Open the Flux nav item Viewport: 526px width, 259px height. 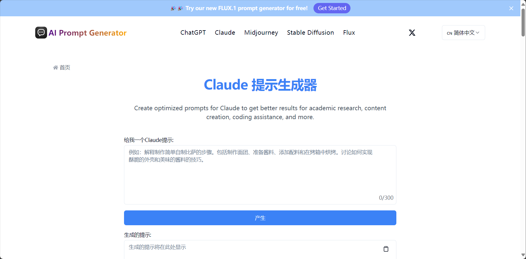pos(349,33)
